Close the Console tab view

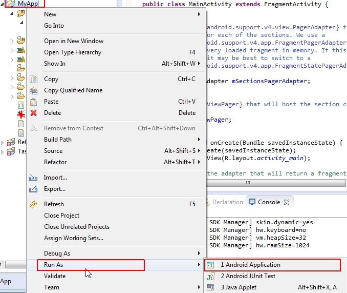coord(287,202)
